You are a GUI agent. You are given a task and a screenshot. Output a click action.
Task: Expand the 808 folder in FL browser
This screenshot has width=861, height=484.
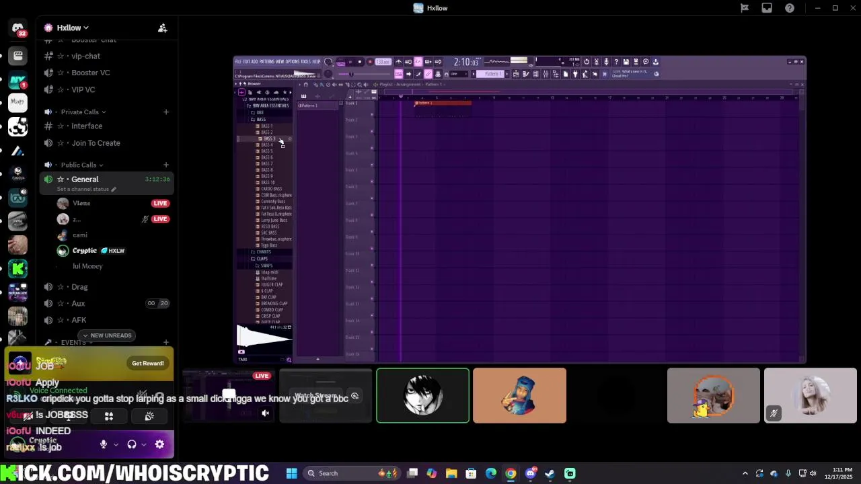[258, 112]
